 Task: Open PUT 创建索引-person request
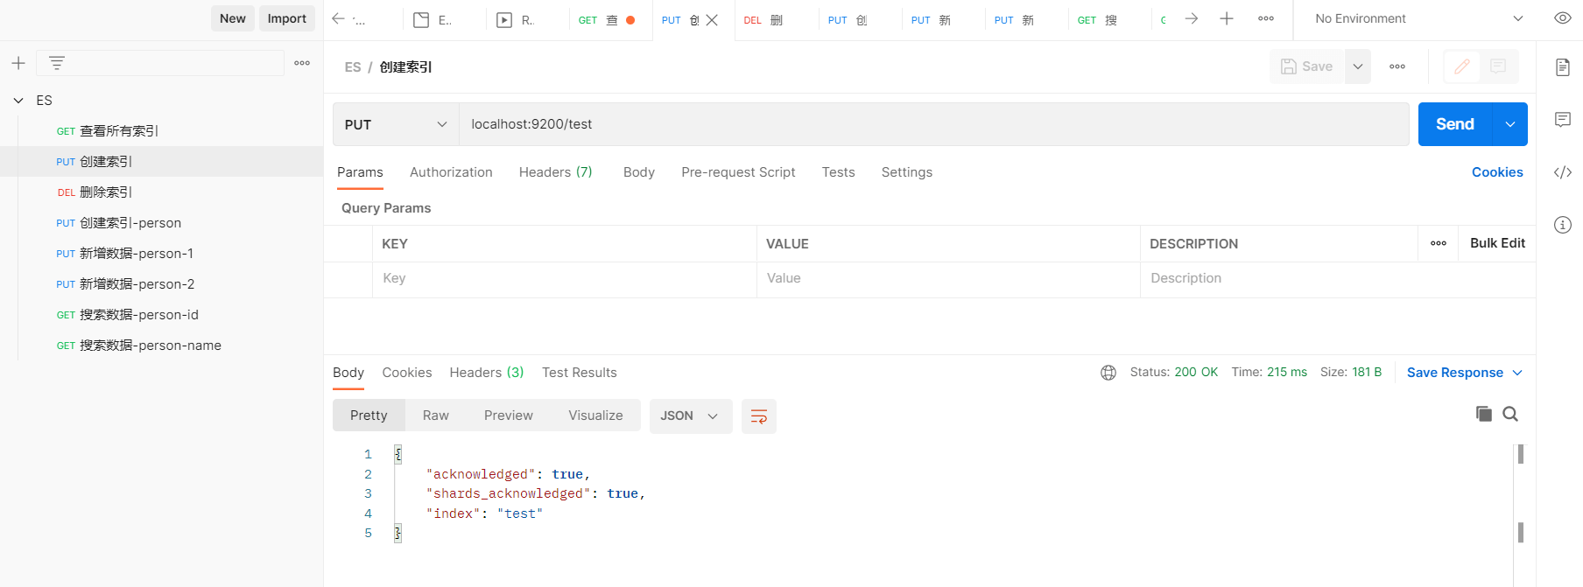point(161,223)
